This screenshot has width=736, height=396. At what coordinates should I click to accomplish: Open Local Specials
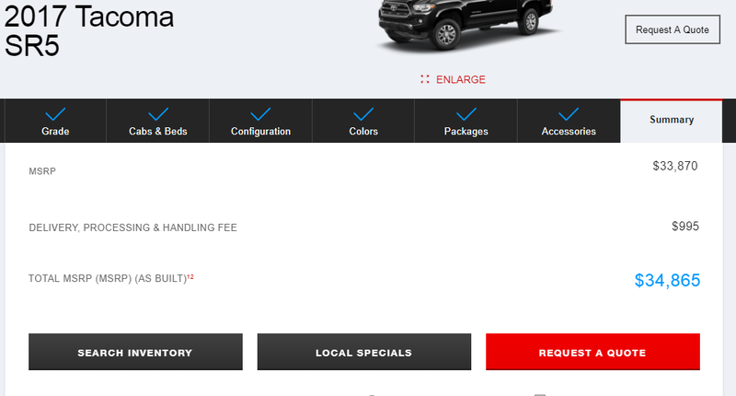coord(363,352)
